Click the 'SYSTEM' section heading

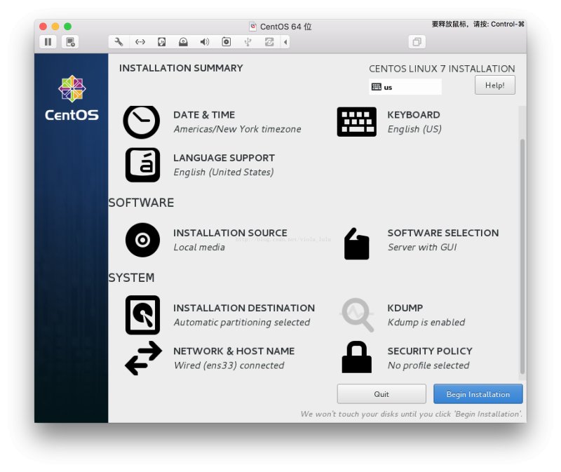pyautogui.click(x=131, y=278)
